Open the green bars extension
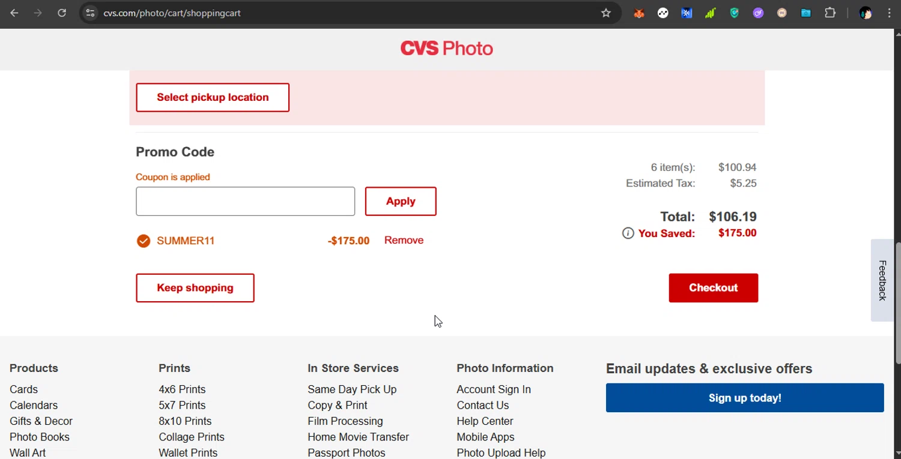Viewport: 901px width, 459px height. tap(711, 13)
